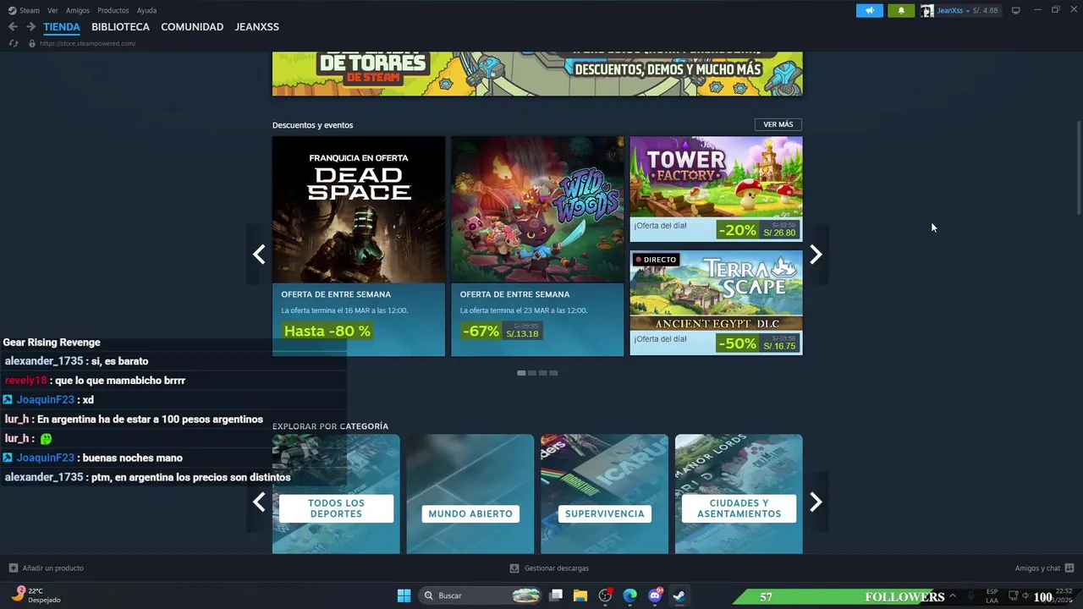The width and height of the screenshot is (1083, 609).
Task: Click the friends chat icon at bottom right
Action: tap(1069, 568)
